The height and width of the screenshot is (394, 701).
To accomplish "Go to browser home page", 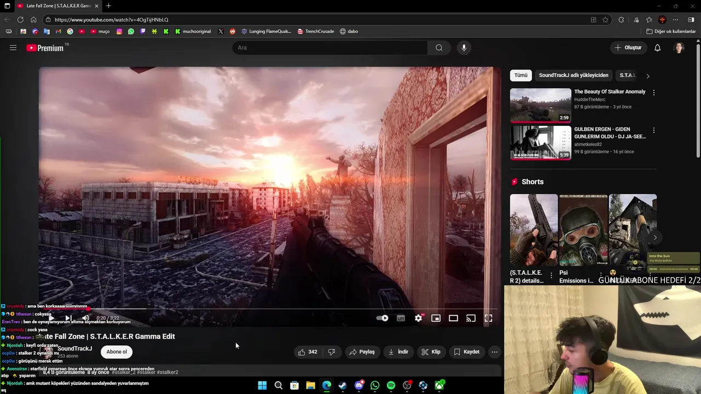I will coord(33,20).
